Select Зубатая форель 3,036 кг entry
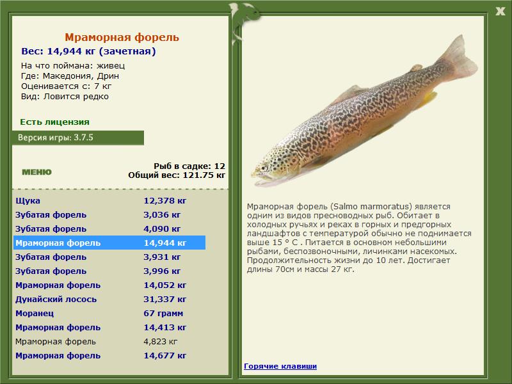This screenshot has width=512, height=384. 109,215
